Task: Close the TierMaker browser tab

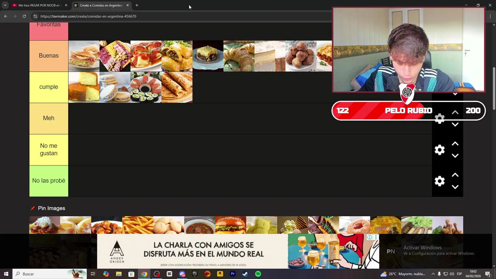Action: tap(127, 5)
